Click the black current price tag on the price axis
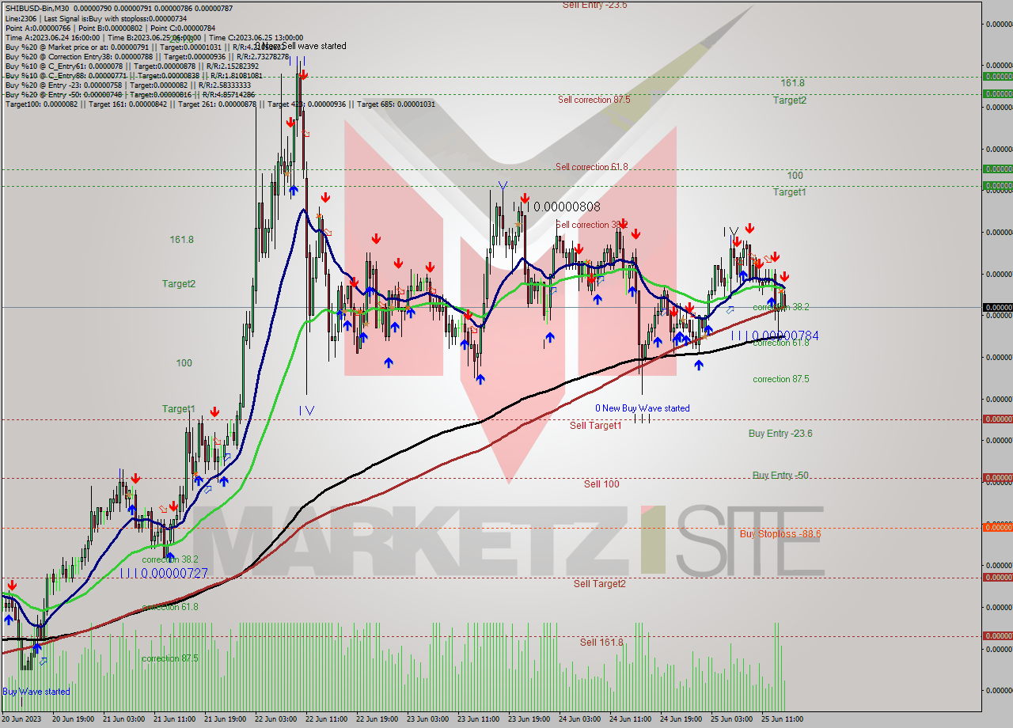The image size is (1013, 728). (997, 307)
